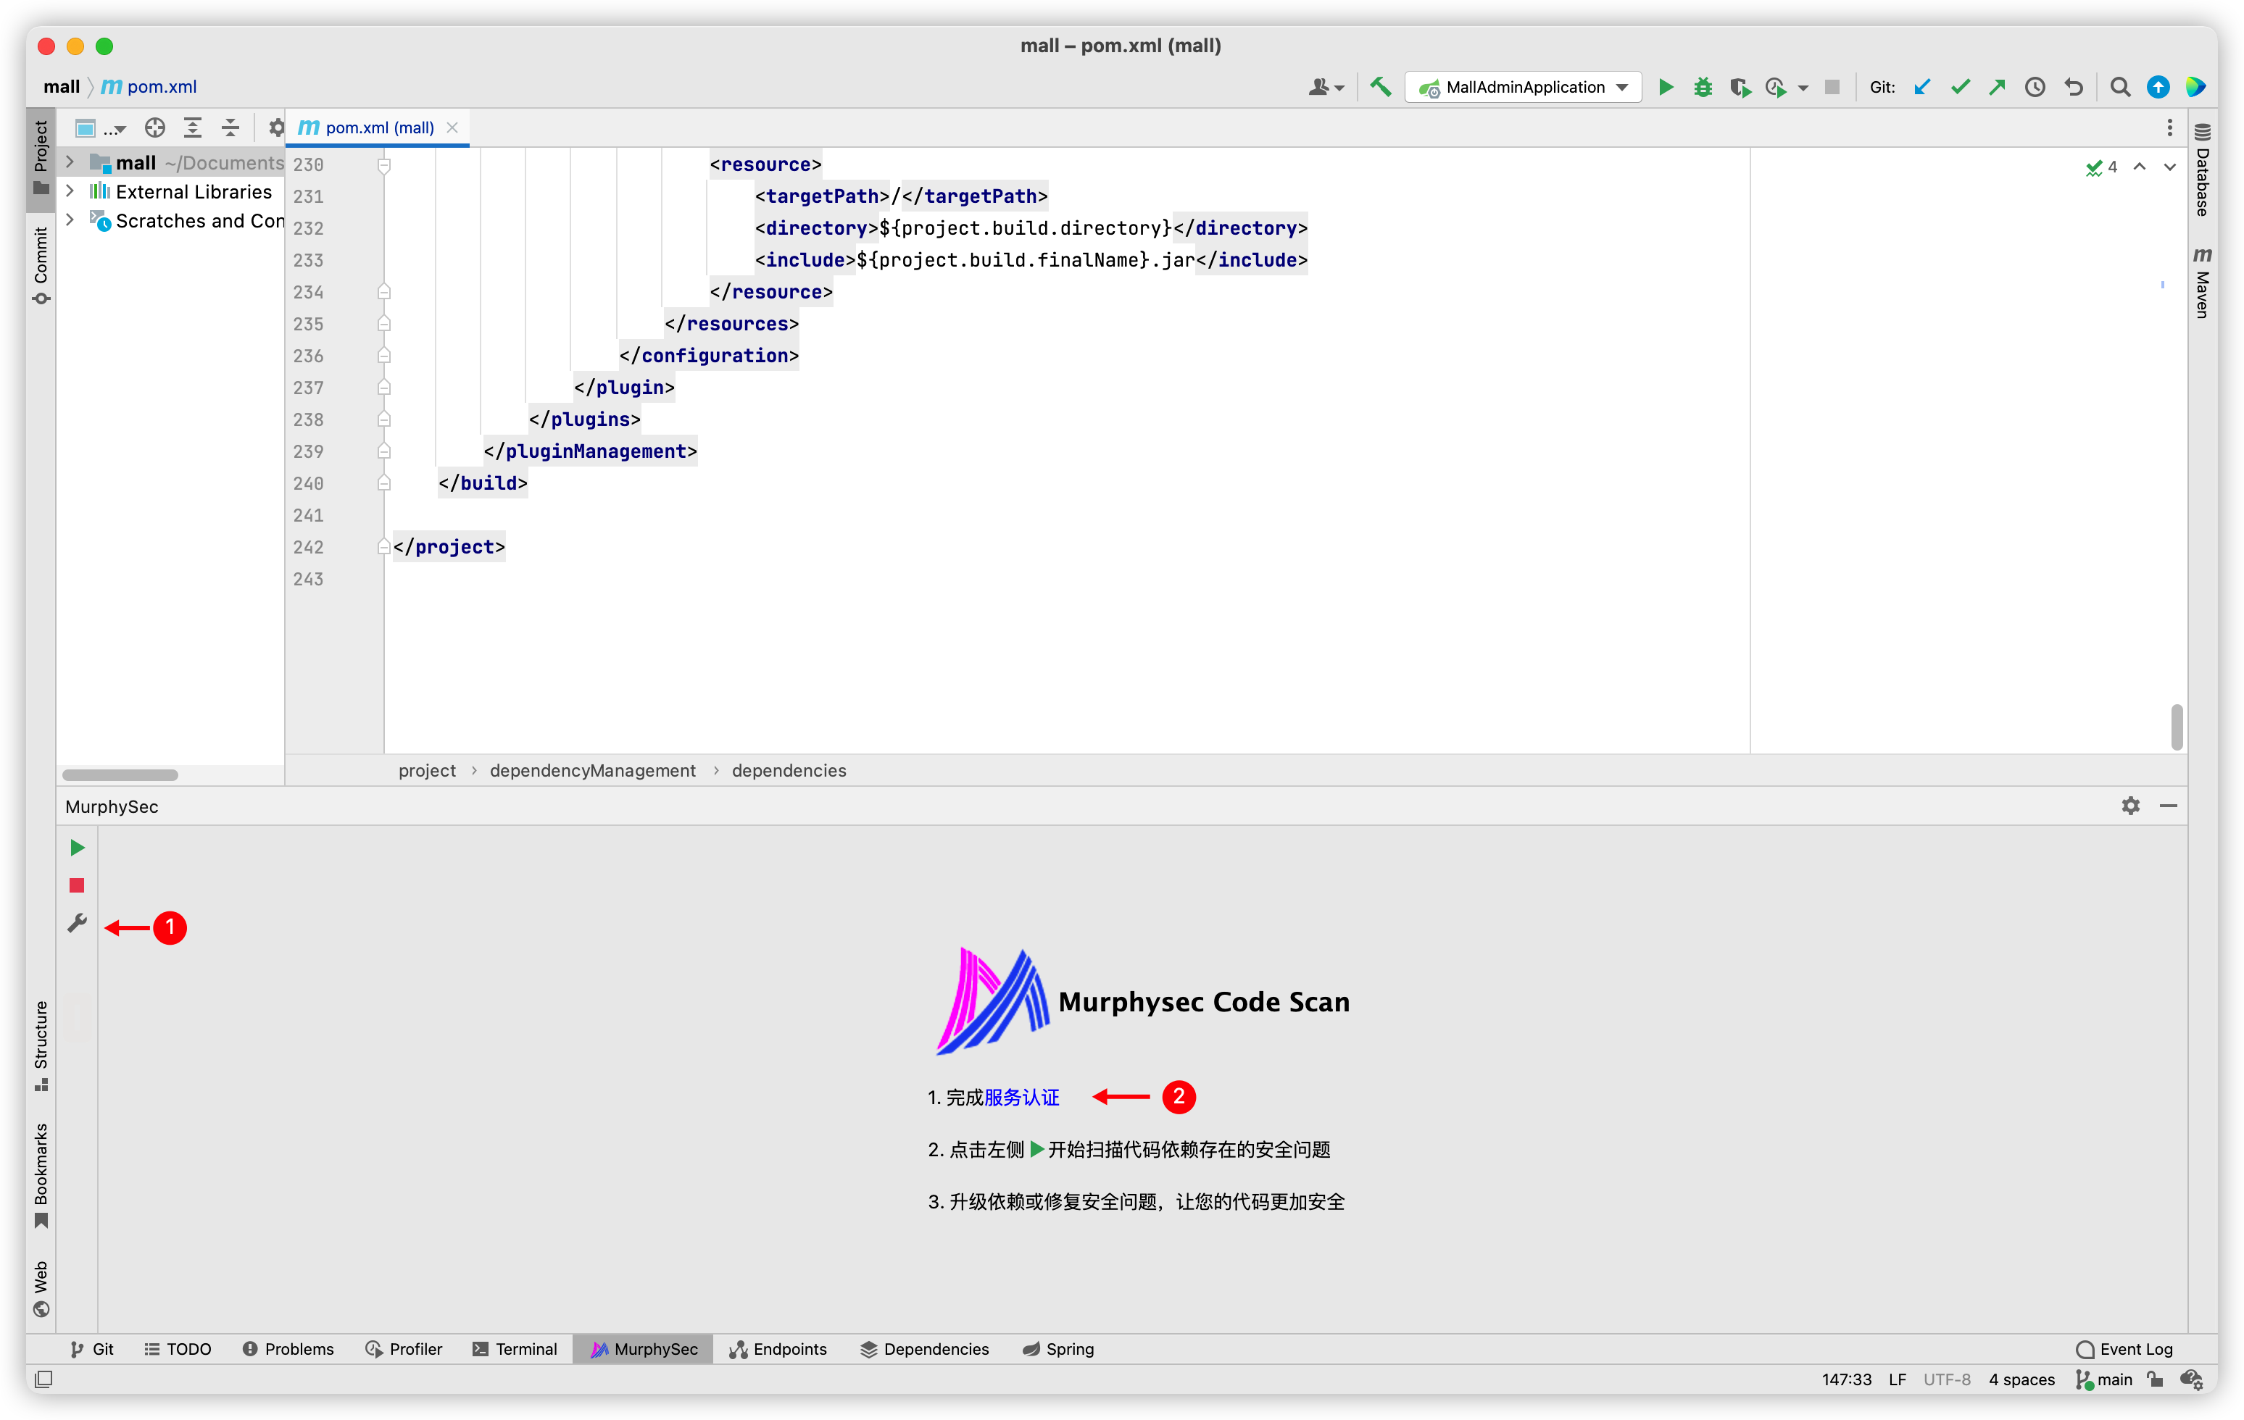Update project via Git blue arrow
2244x1420 pixels.
pos(1921,87)
